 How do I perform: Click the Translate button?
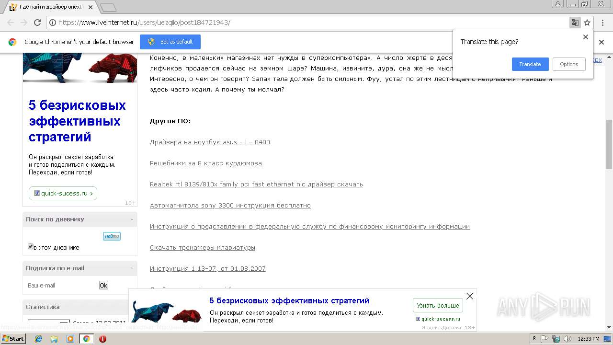[530, 64]
